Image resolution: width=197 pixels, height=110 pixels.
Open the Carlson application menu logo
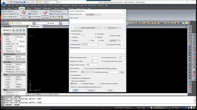(x=4, y=3)
